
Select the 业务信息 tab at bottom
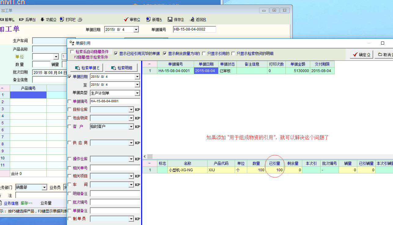[x=11, y=203]
